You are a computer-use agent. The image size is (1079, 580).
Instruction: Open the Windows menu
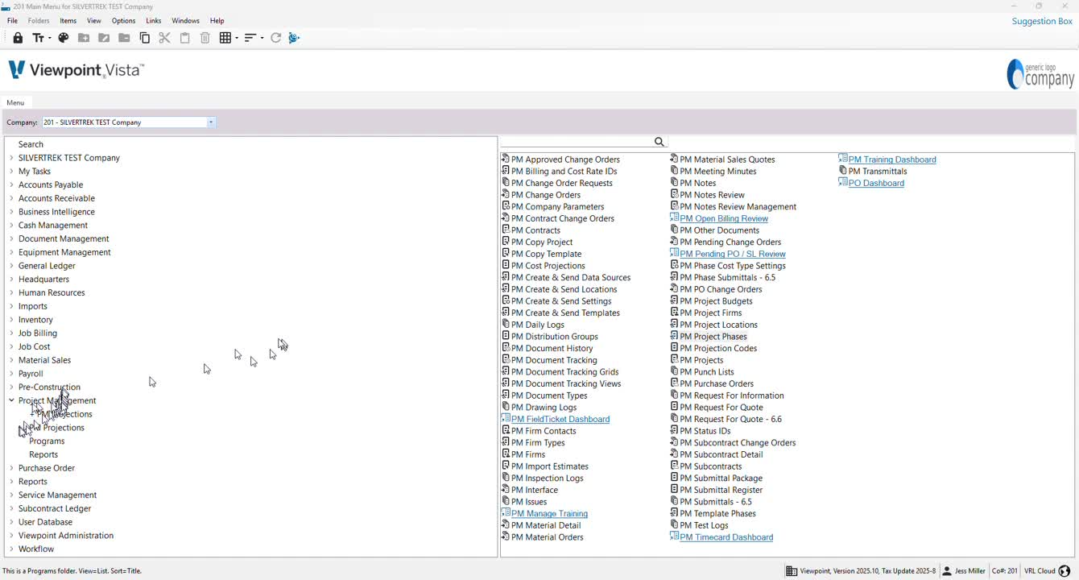coord(186,21)
